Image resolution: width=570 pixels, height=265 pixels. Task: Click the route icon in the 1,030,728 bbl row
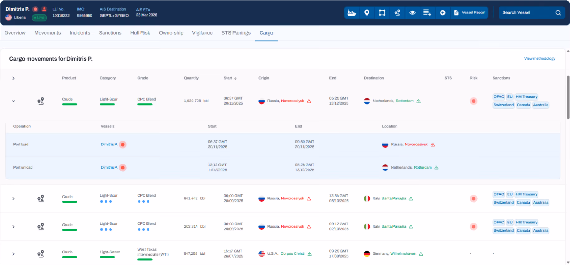(41, 101)
